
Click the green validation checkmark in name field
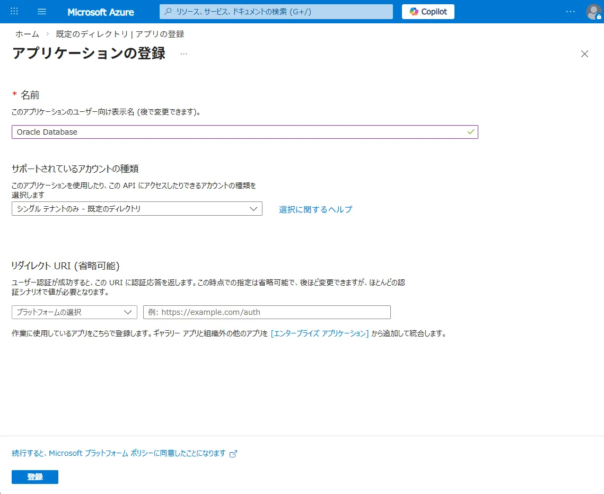tap(470, 131)
